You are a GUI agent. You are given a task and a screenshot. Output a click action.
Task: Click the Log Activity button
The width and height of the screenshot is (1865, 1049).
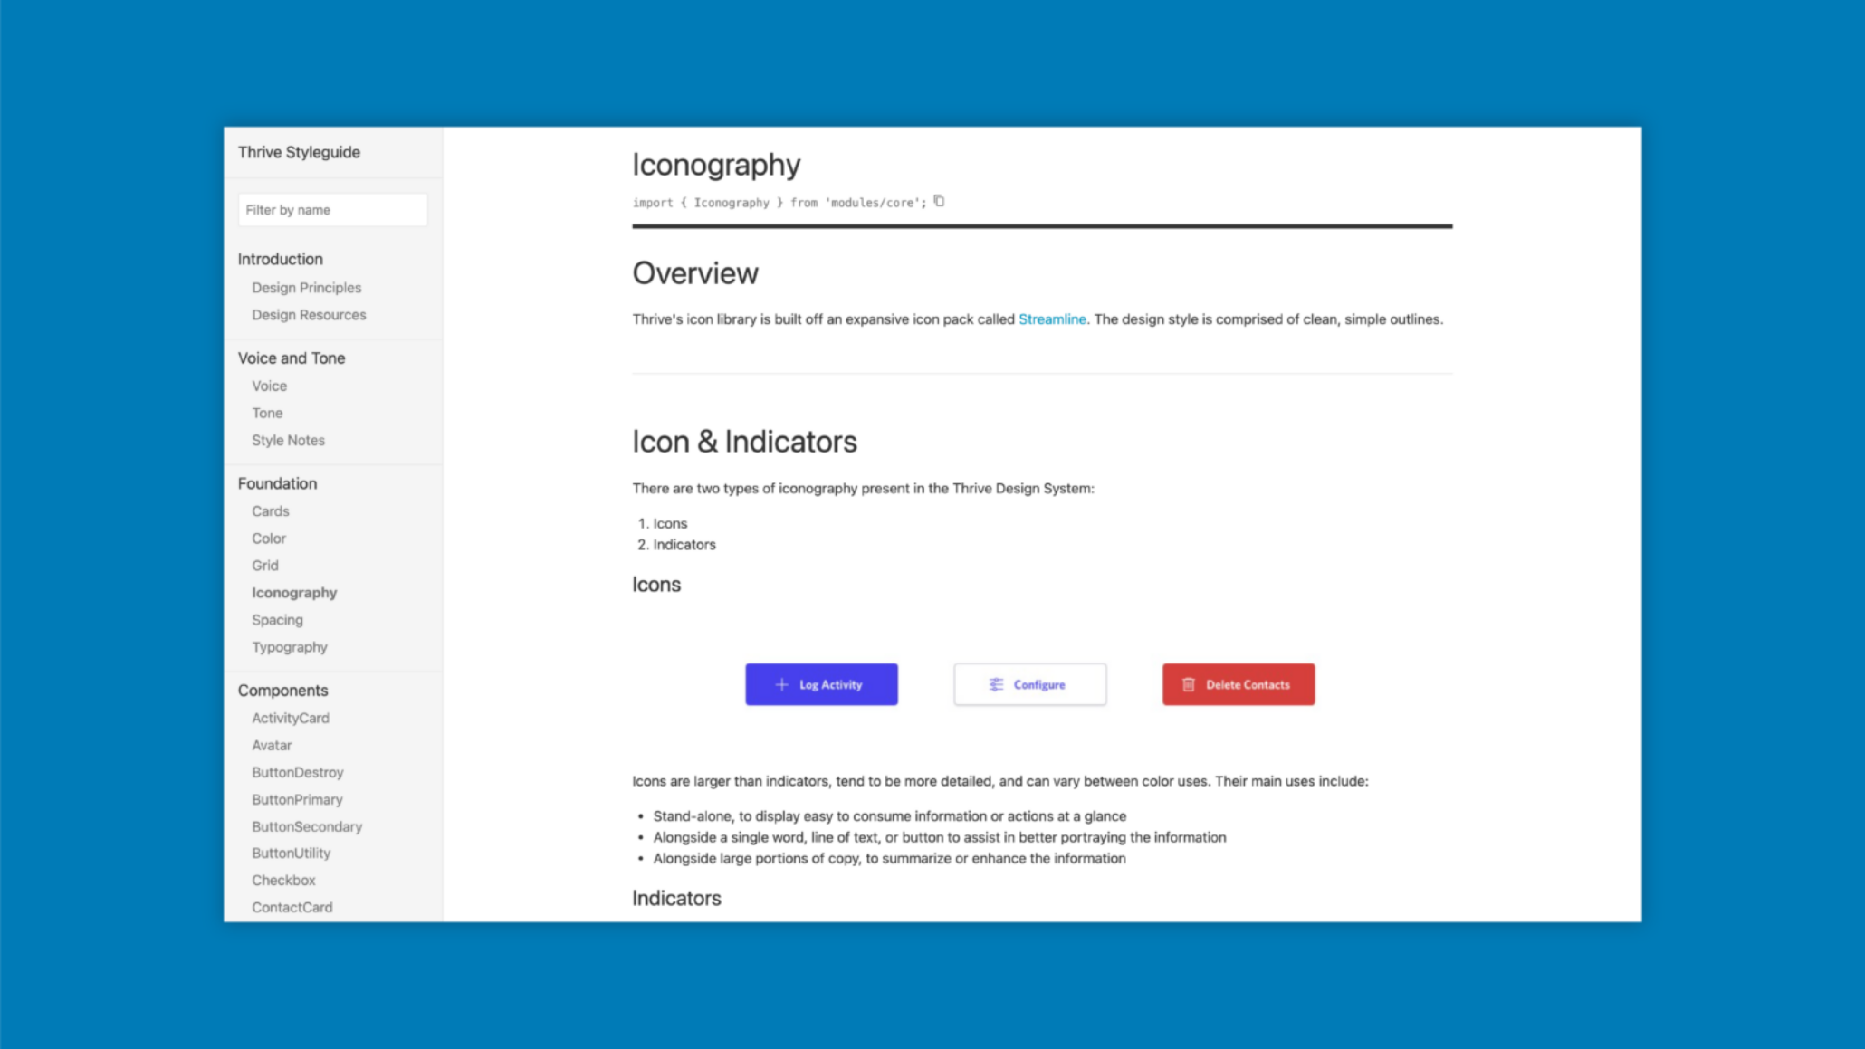click(821, 684)
